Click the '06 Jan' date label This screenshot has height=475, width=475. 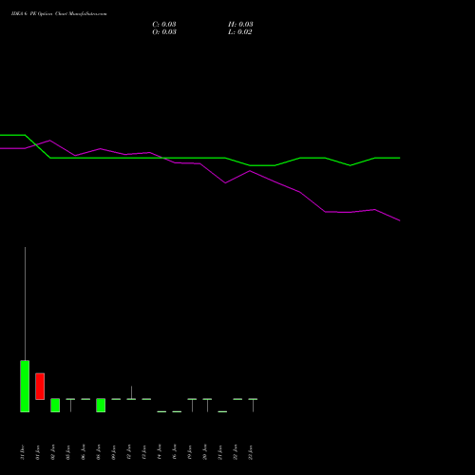[84, 452]
